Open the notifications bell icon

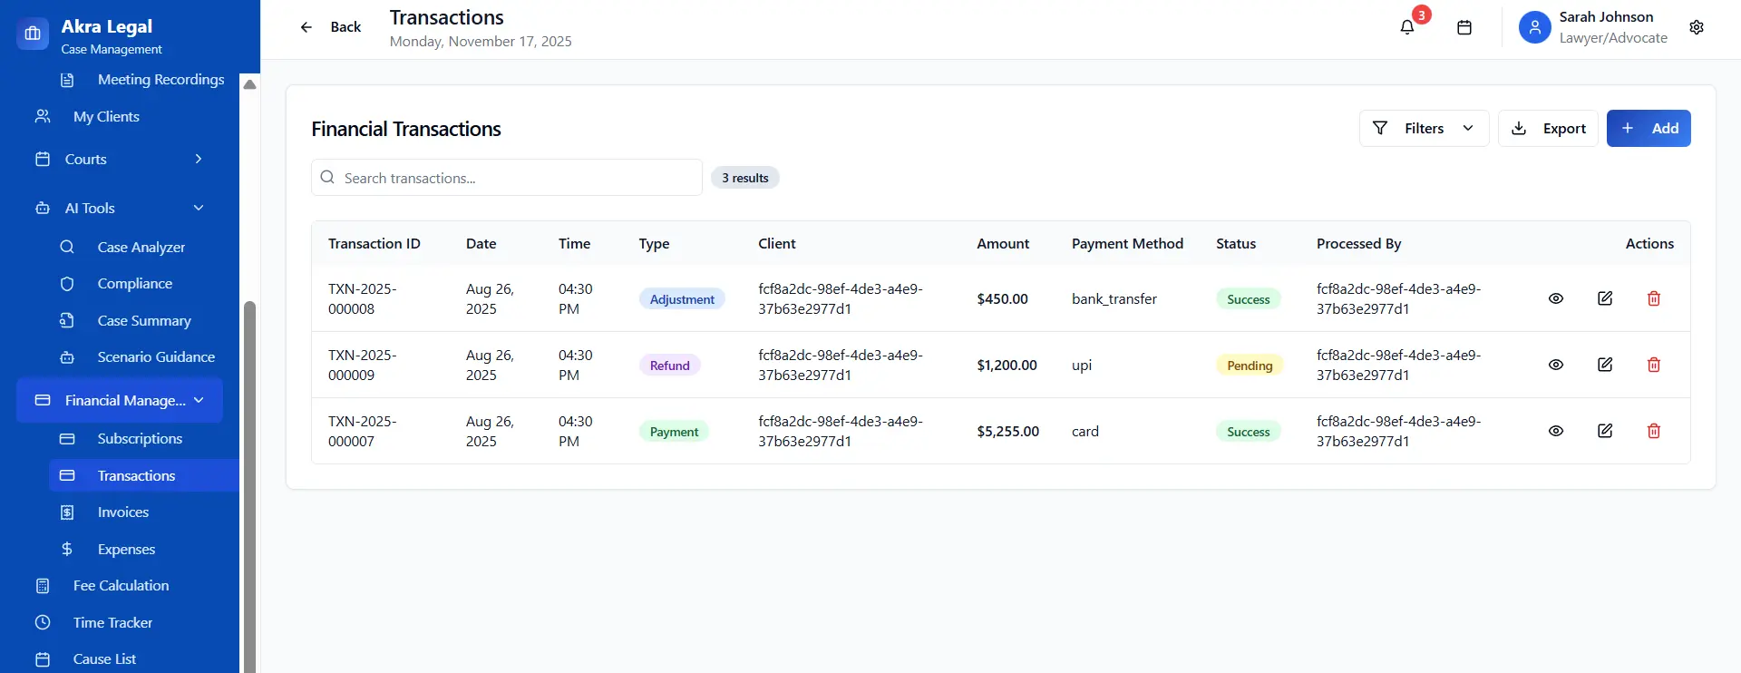pos(1406,27)
